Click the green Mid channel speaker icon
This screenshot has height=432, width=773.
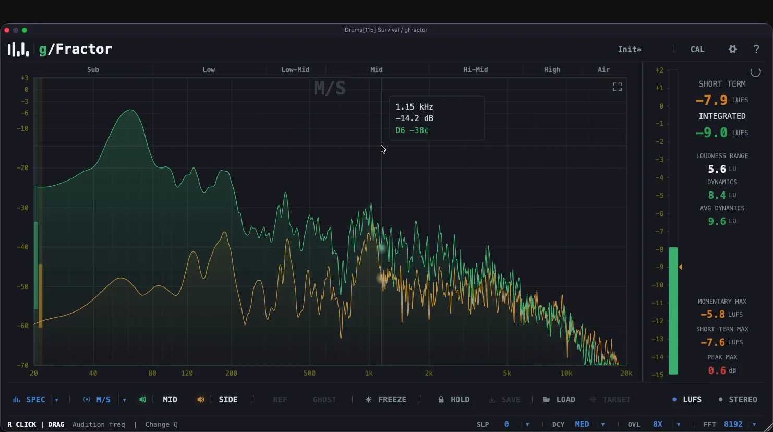pyautogui.click(x=142, y=400)
